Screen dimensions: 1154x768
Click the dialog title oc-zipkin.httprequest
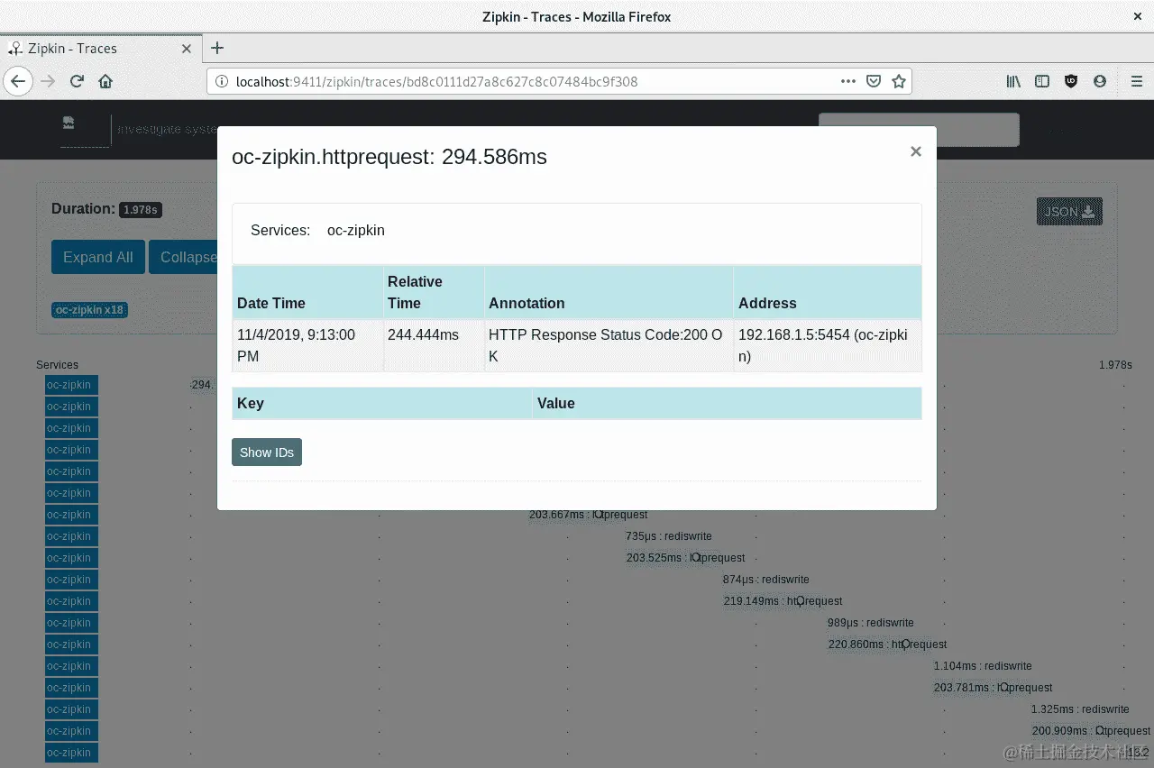click(x=389, y=157)
